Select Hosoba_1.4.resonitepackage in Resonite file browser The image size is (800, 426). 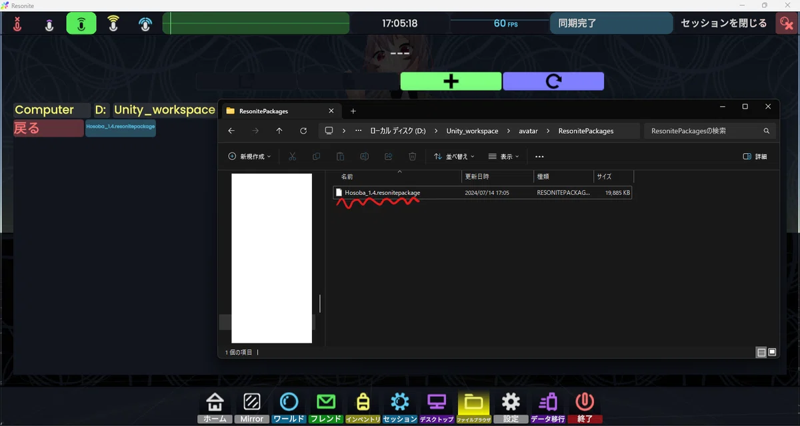point(121,128)
